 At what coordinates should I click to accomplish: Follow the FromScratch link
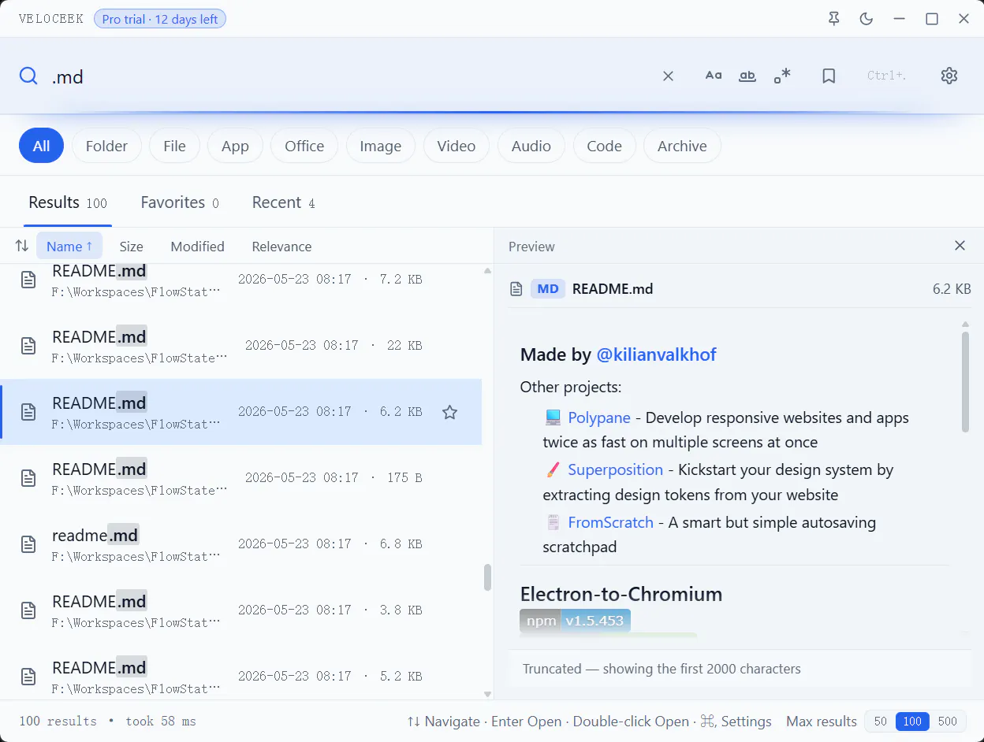[610, 522]
